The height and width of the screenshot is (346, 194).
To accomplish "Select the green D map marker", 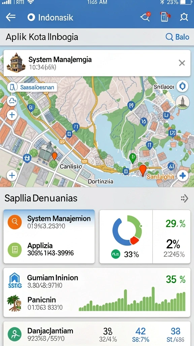I will click(132, 158).
